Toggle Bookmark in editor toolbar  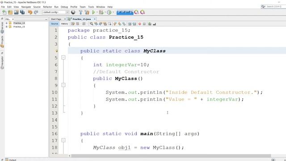click(x=124, y=24)
